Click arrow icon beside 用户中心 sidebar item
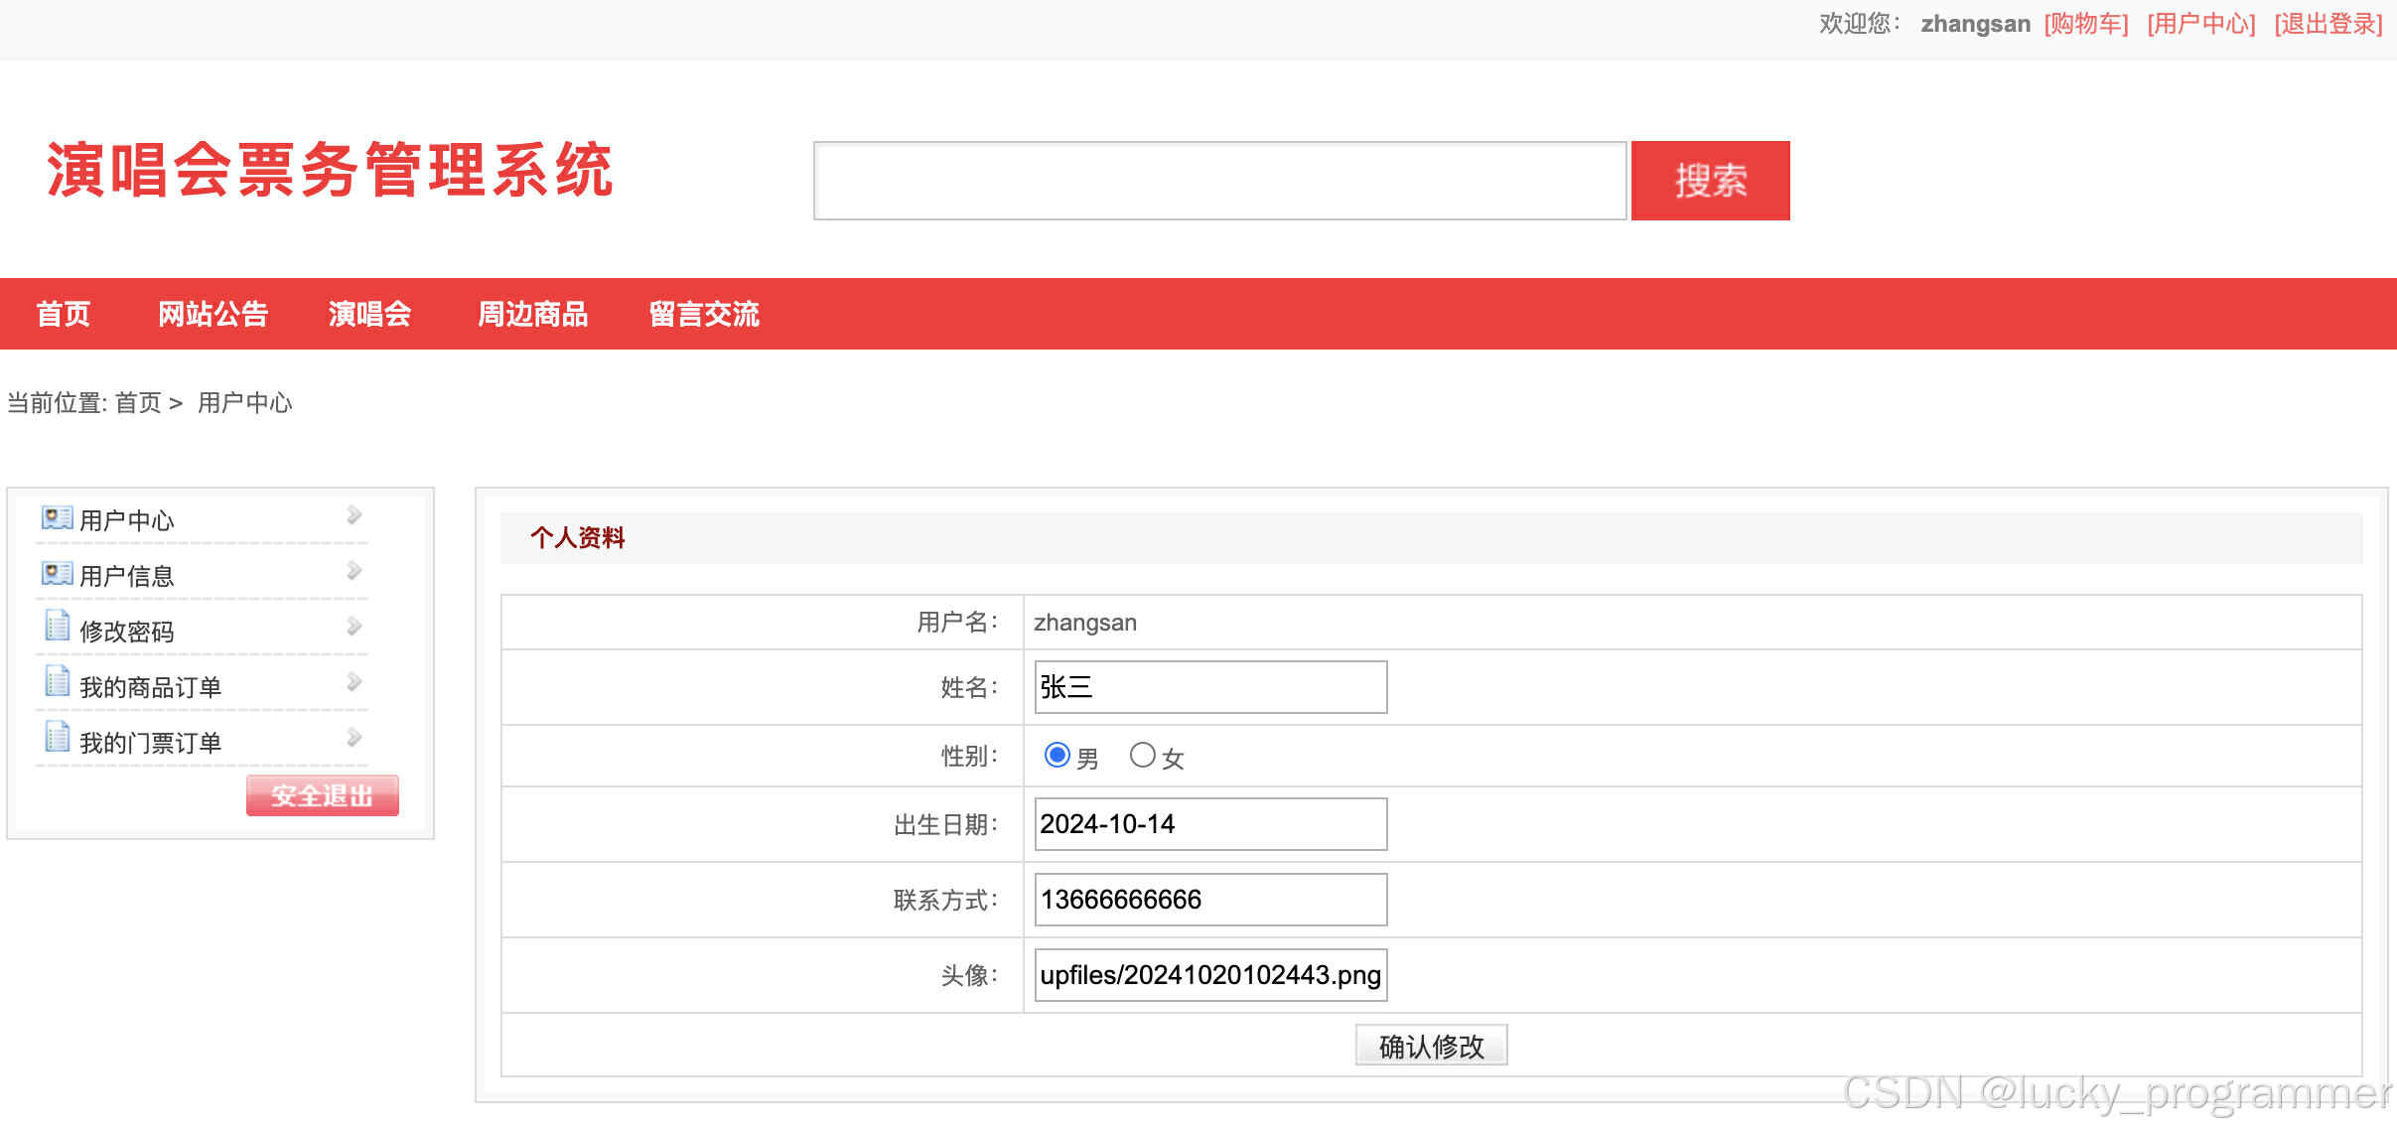This screenshot has height=1132, width=2397. tap(353, 515)
